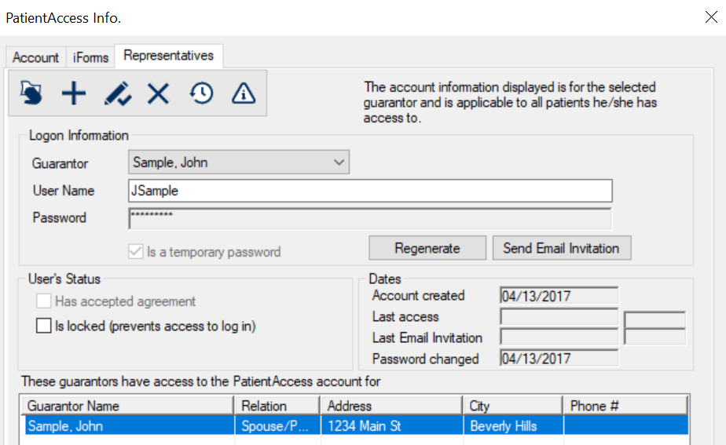Select the Representatives tab

point(168,56)
